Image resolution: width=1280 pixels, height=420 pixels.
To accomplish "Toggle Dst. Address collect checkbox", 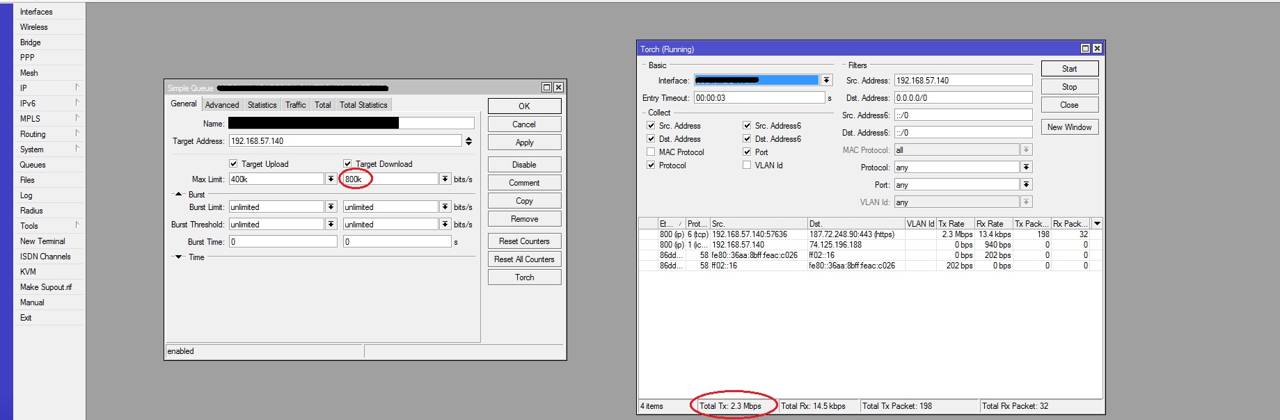I will [x=651, y=139].
